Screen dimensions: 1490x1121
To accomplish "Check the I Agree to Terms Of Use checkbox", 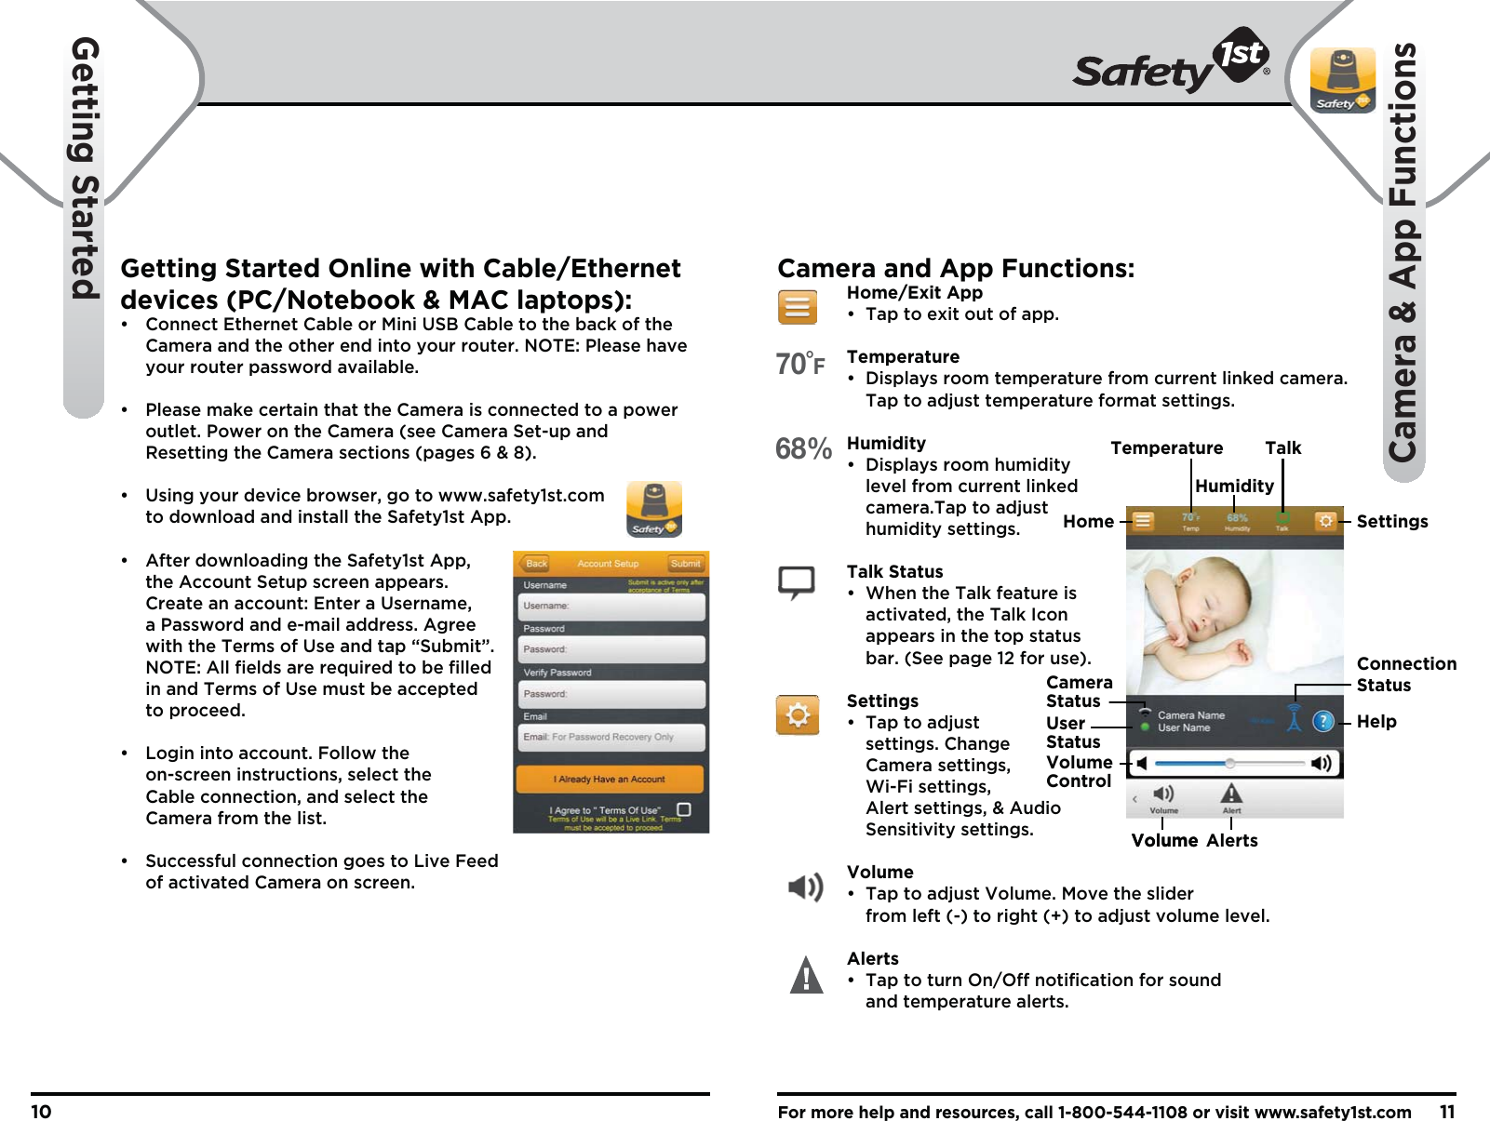I will coord(684,809).
